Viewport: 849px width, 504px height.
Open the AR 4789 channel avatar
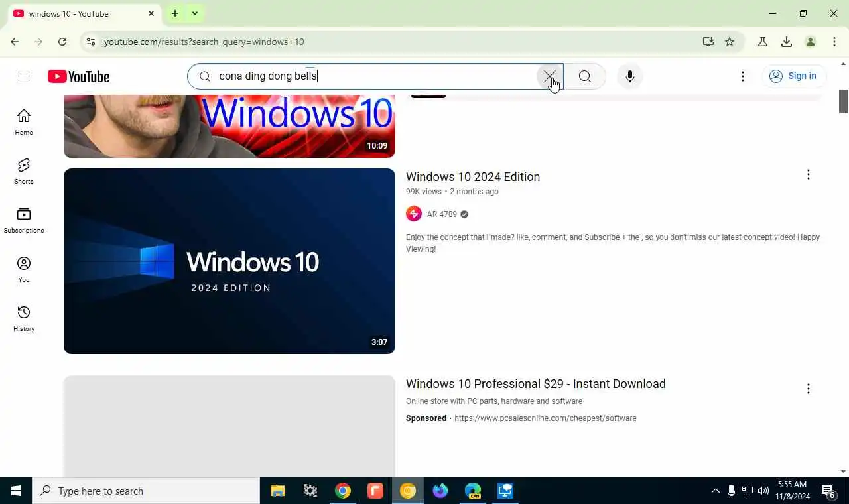[414, 214]
